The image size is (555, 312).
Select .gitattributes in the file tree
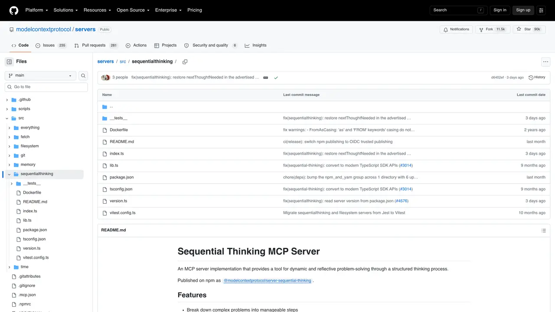pyautogui.click(x=29, y=276)
